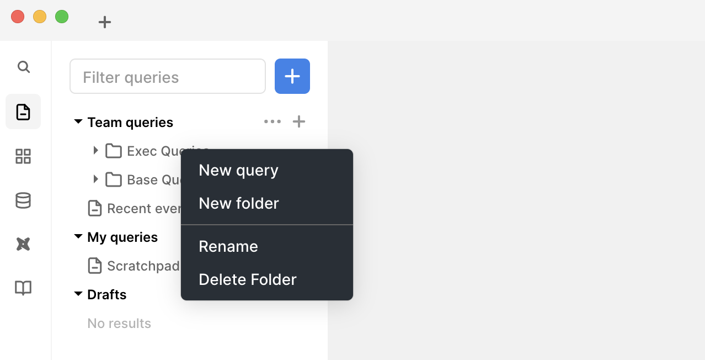Choose New query in context menu
The image size is (705, 360).
[x=267, y=170]
